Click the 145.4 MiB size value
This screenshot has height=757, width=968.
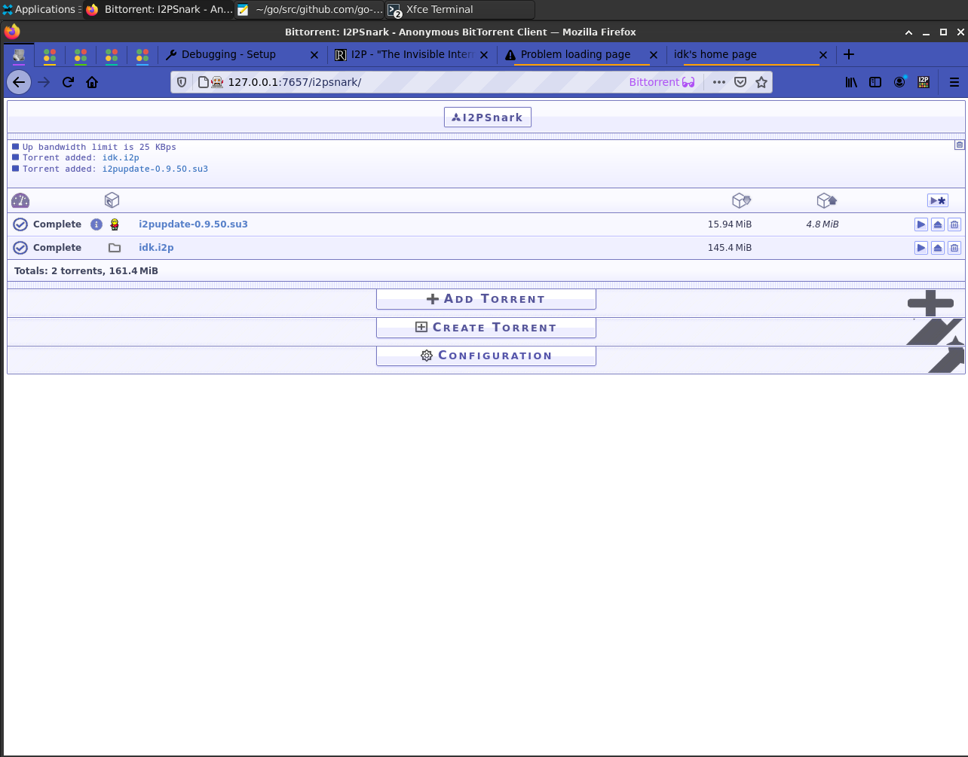(x=729, y=248)
